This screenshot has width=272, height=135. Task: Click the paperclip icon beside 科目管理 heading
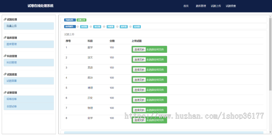pyautogui.click(x=5, y=56)
